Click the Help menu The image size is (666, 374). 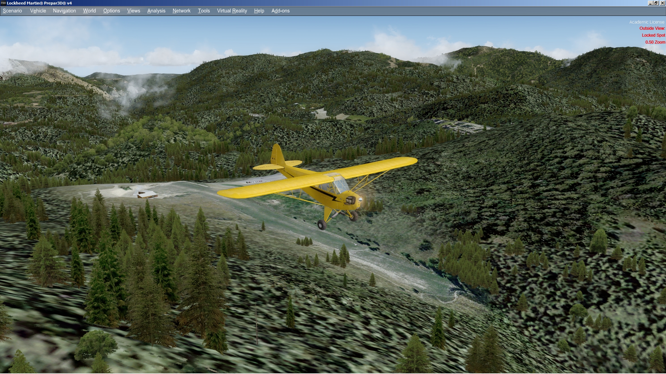pyautogui.click(x=259, y=11)
